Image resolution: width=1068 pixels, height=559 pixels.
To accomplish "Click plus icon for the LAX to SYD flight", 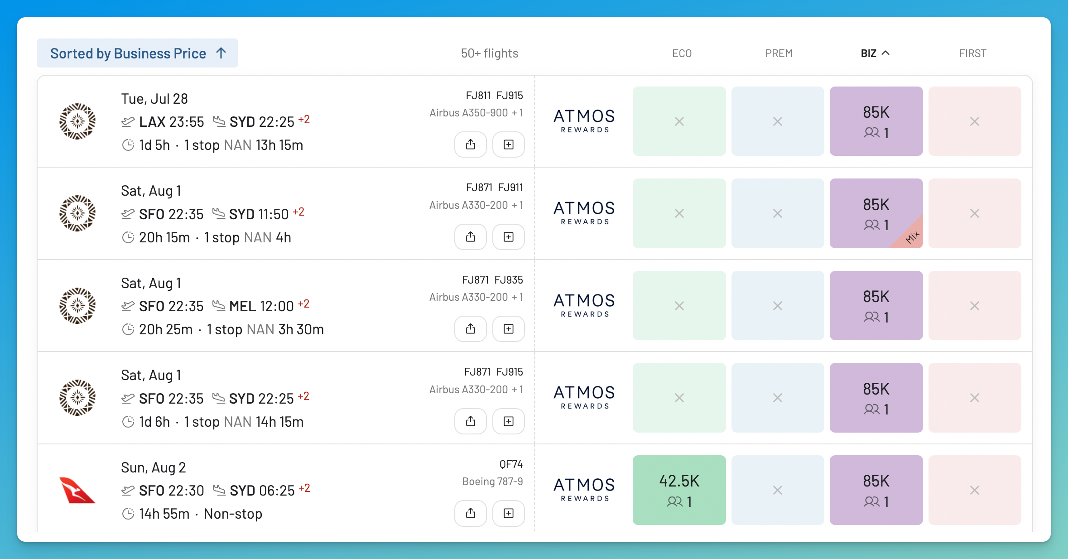I will click(509, 145).
